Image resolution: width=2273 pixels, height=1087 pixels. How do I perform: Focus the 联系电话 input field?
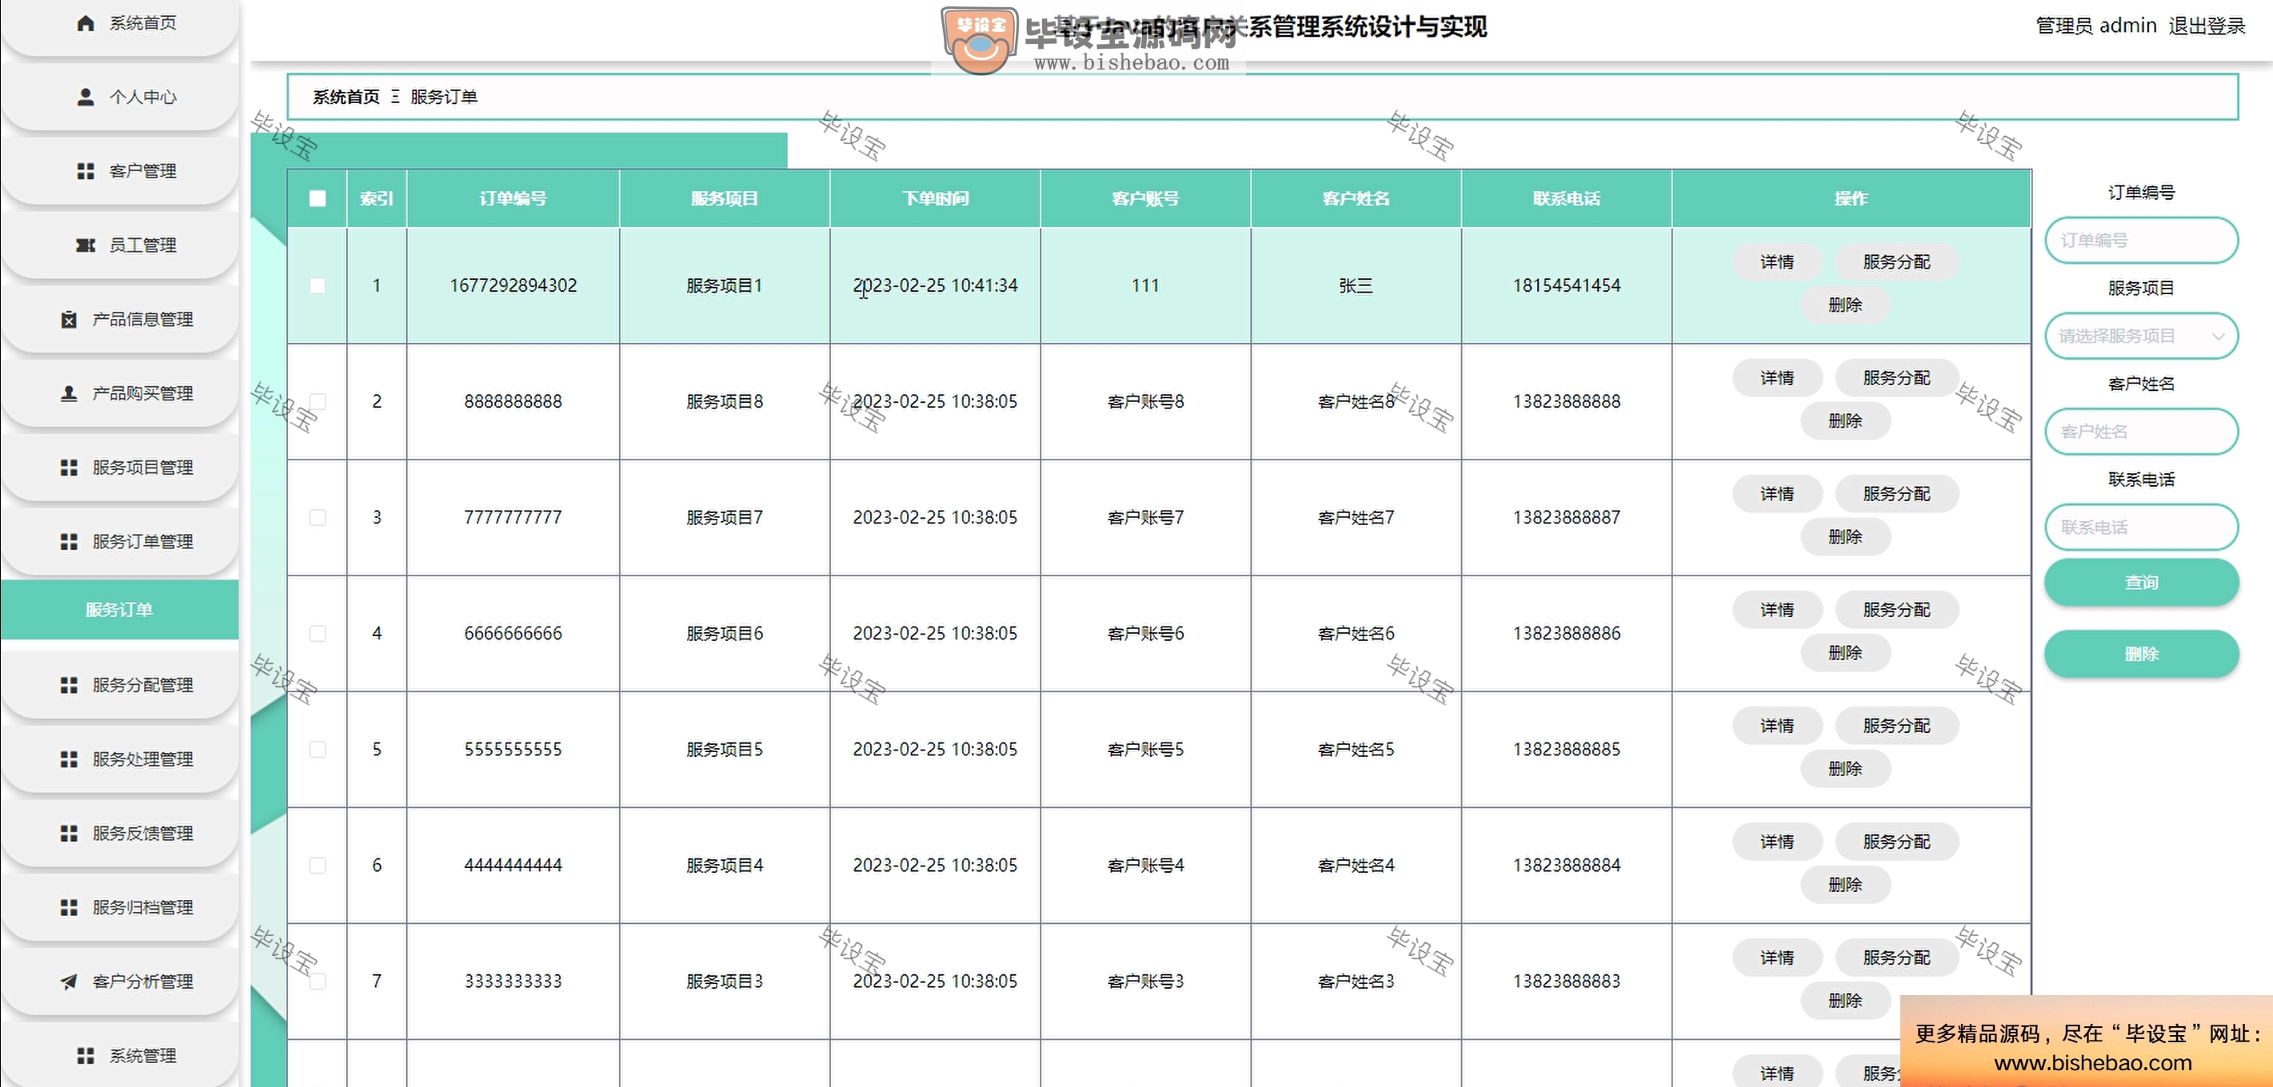[2142, 528]
